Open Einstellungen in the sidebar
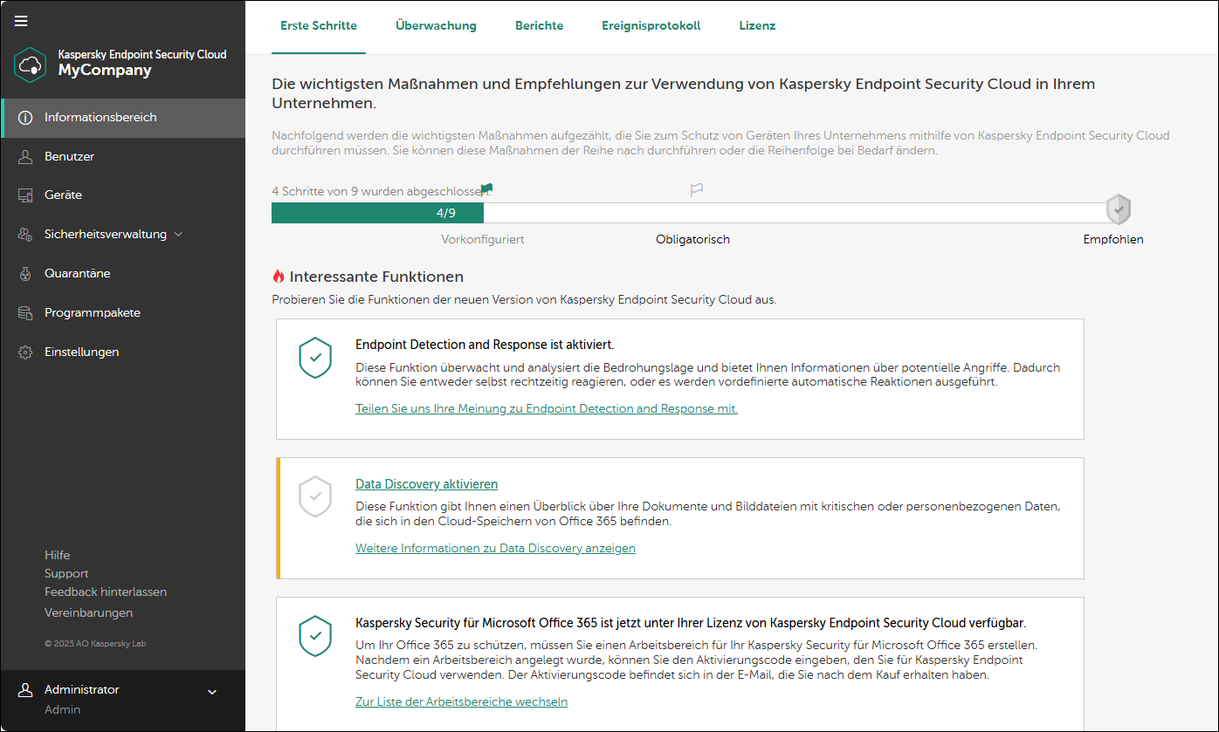The image size is (1219, 732). pyautogui.click(x=123, y=352)
